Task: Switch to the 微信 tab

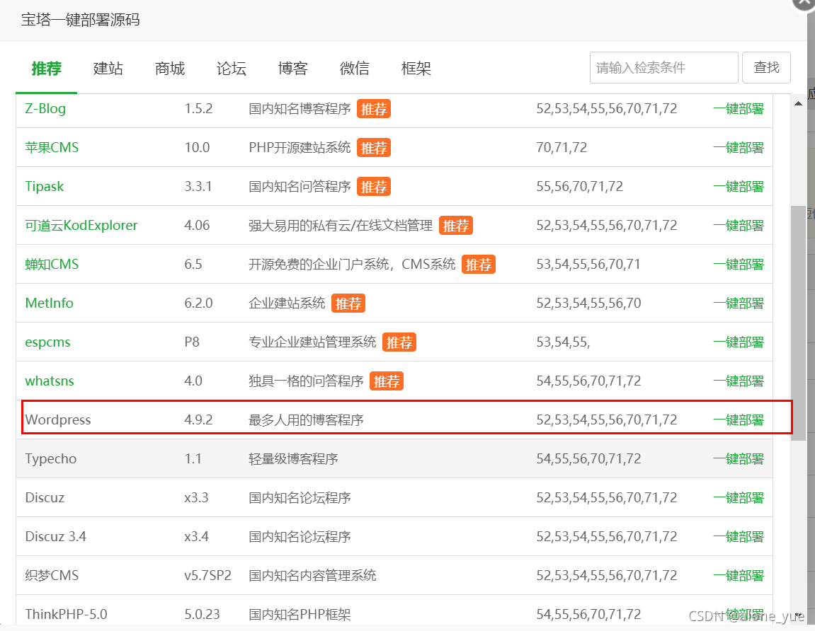Action: (x=355, y=68)
